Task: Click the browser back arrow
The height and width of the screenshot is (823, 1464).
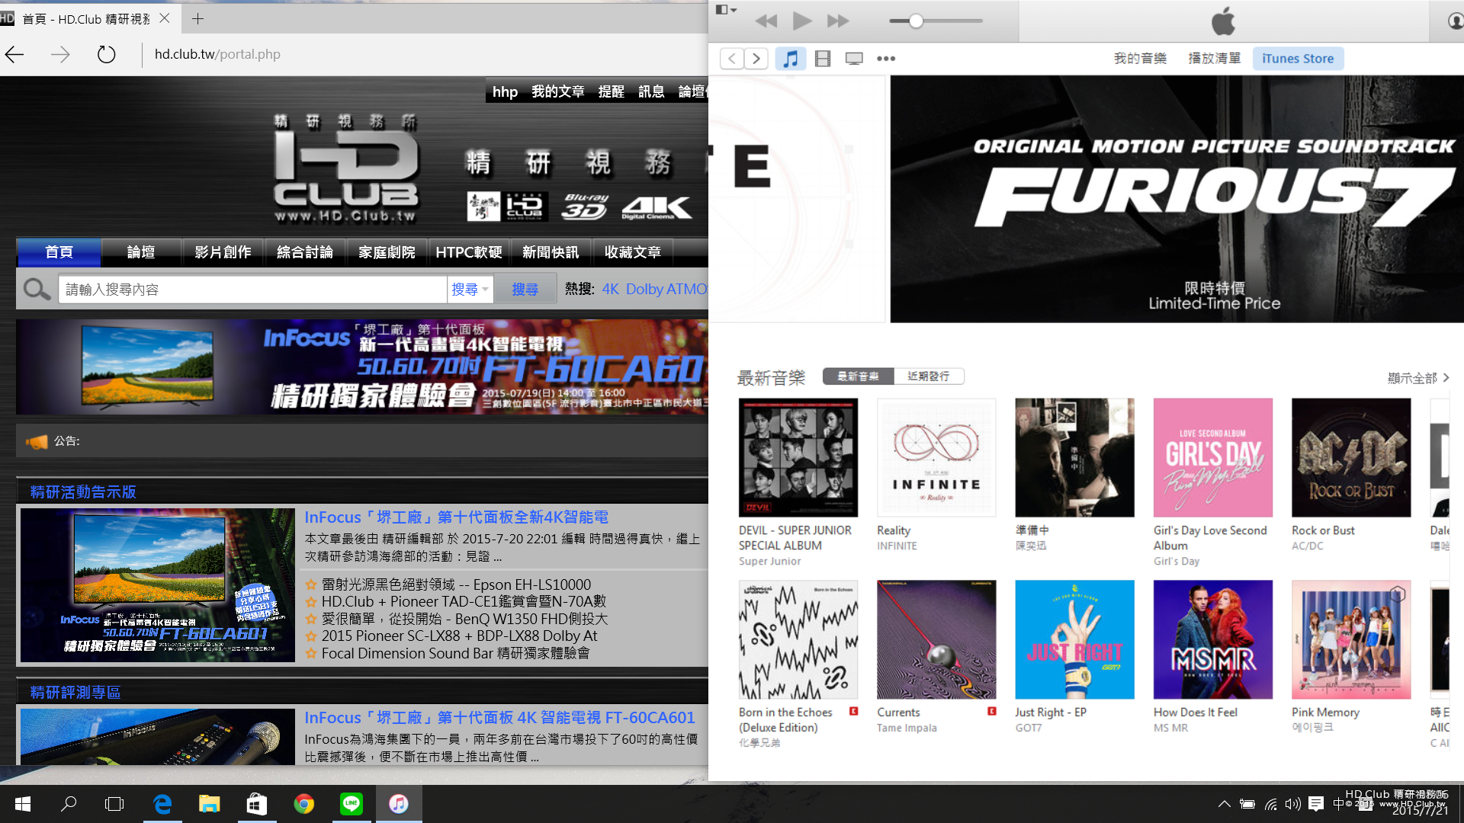Action: point(14,54)
